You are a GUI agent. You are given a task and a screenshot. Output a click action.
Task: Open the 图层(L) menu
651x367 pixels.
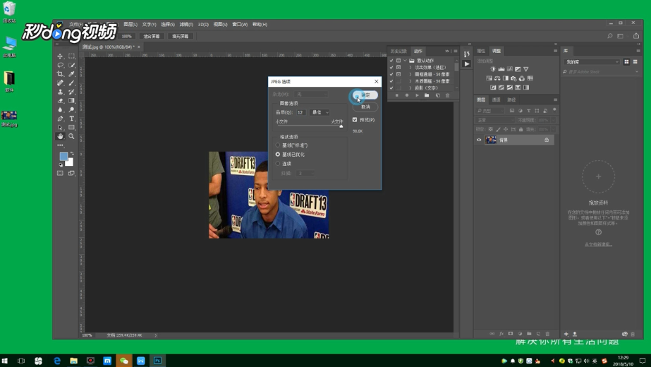click(x=130, y=25)
